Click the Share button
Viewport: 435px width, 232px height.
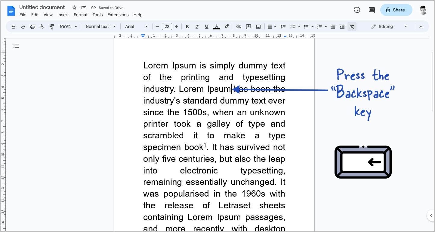pyautogui.click(x=396, y=10)
